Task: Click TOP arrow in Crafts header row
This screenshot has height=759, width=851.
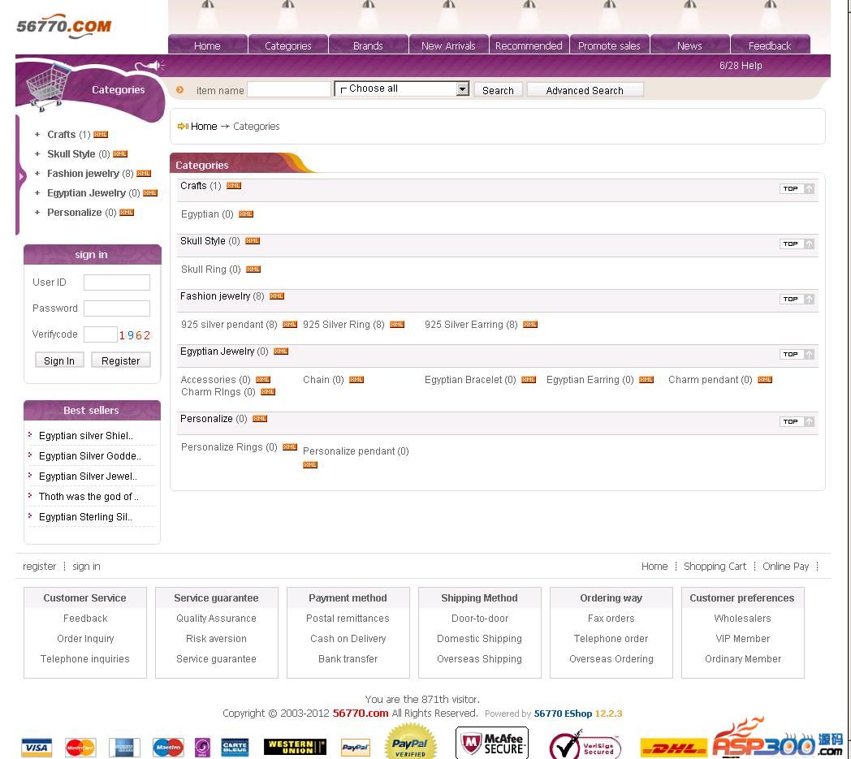Action: coord(797,189)
